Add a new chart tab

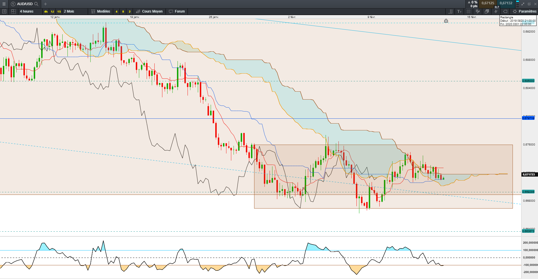click(x=45, y=4)
